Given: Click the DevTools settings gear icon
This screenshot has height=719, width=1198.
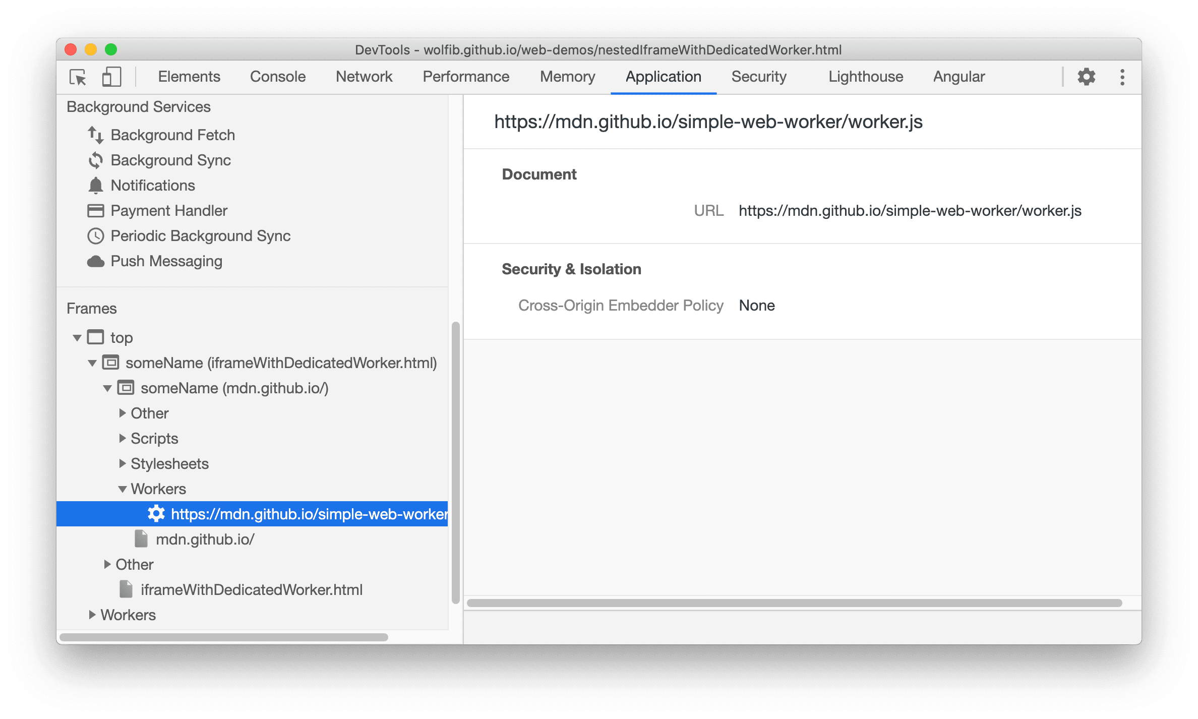Looking at the screenshot, I should click(1088, 77).
